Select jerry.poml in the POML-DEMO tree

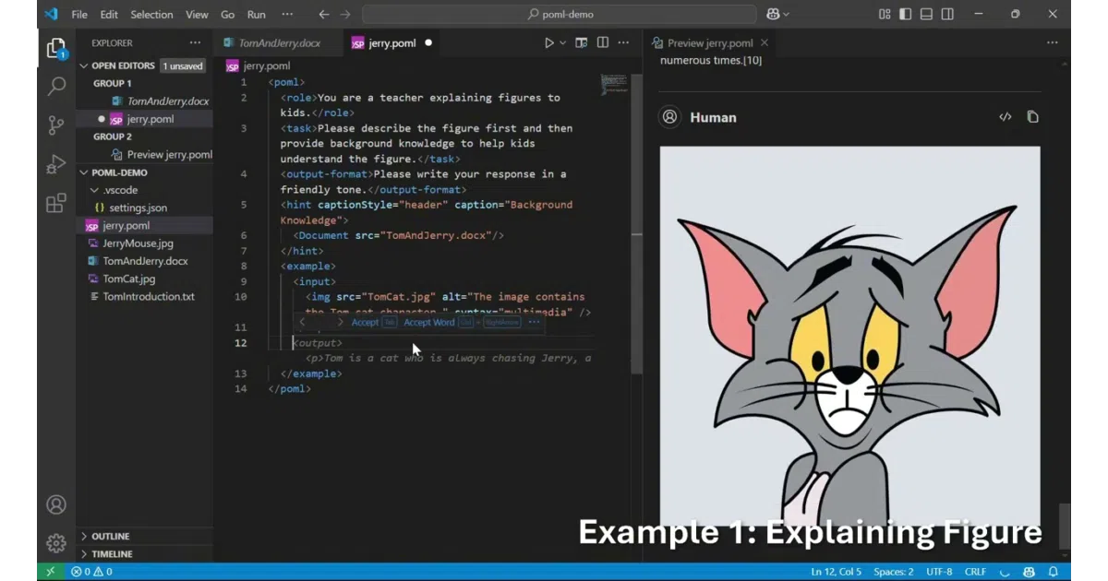[x=144, y=225]
